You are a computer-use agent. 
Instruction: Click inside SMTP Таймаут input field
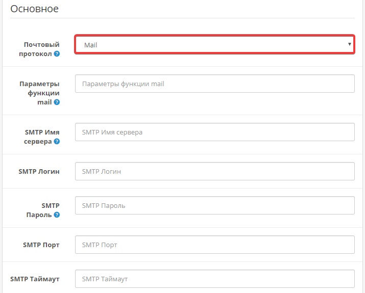pos(214,279)
